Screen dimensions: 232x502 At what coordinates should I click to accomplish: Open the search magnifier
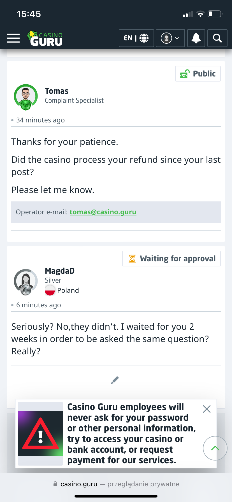tap(217, 38)
